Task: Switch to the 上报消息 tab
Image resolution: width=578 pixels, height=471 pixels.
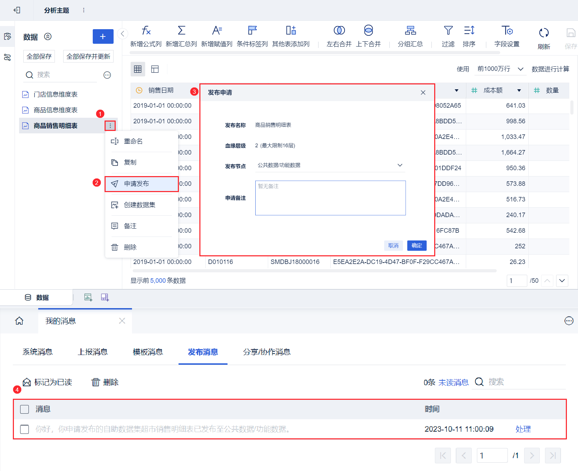Action: coord(93,352)
